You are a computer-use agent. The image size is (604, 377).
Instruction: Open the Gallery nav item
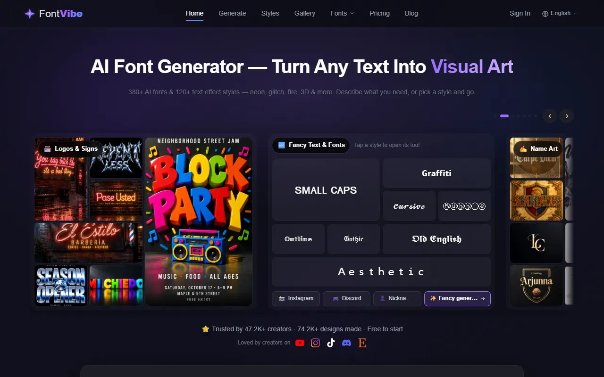coord(305,13)
